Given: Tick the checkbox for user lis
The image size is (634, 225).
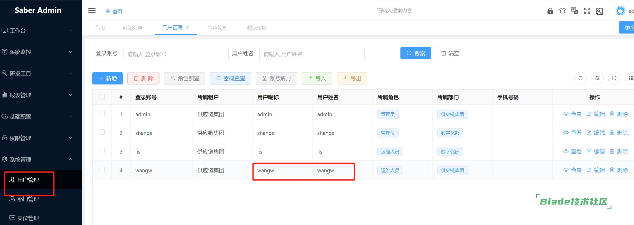Looking at the screenshot, I should 102,151.
